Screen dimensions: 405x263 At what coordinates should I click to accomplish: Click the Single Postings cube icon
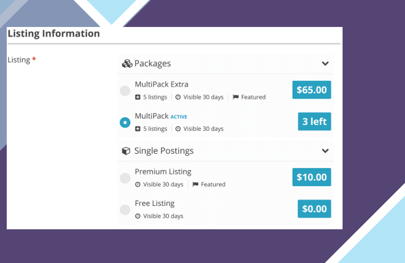coord(126,151)
